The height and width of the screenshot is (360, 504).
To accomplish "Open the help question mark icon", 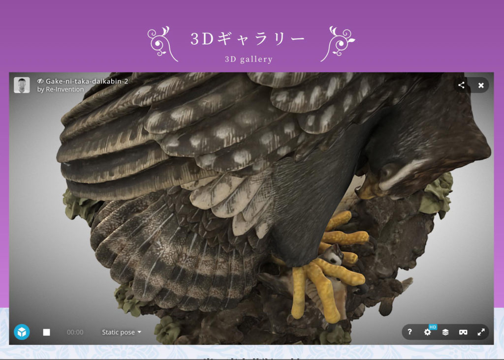I will point(409,332).
